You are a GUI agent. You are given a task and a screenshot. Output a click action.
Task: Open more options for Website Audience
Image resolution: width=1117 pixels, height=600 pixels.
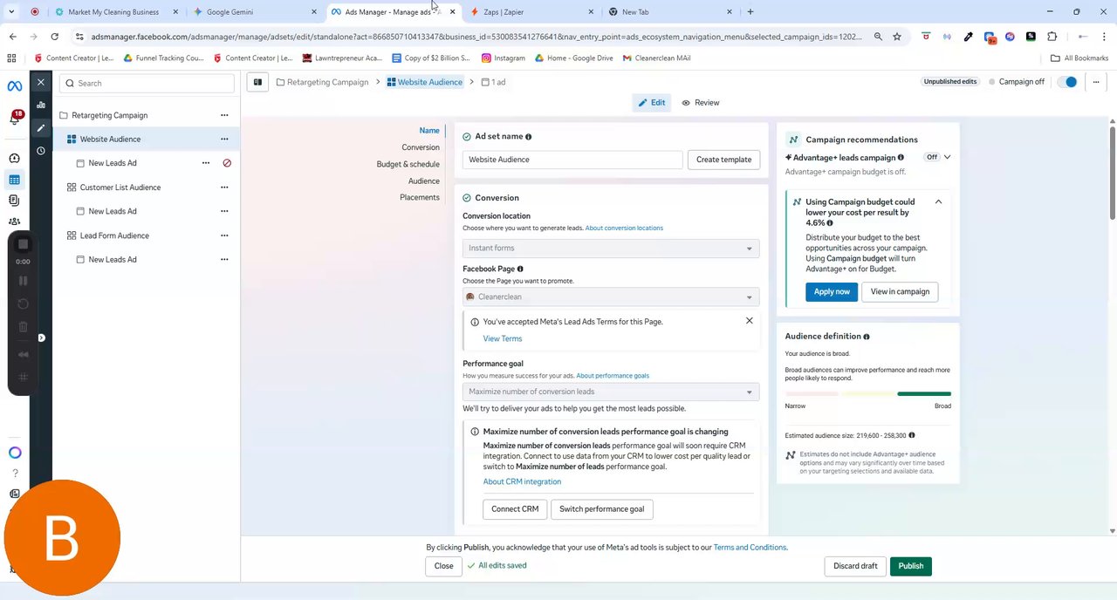(x=224, y=139)
